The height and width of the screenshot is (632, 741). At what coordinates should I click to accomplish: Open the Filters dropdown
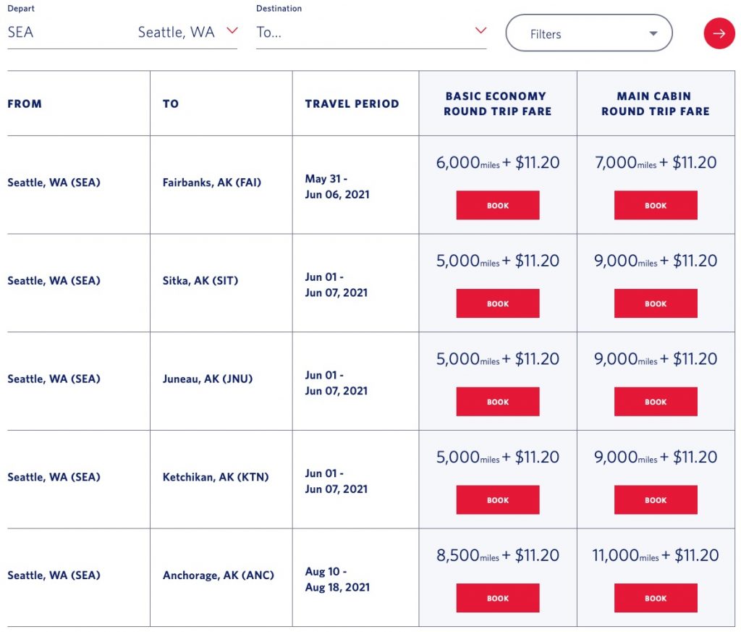pyautogui.click(x=588, y=33)
